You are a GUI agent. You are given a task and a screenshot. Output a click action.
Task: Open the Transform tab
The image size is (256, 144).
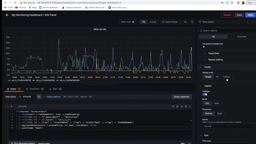pyautogui.click(x=35, y=89)
